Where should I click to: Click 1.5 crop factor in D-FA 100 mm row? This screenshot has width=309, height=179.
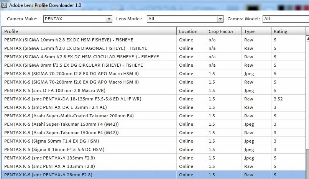[212, 90]
